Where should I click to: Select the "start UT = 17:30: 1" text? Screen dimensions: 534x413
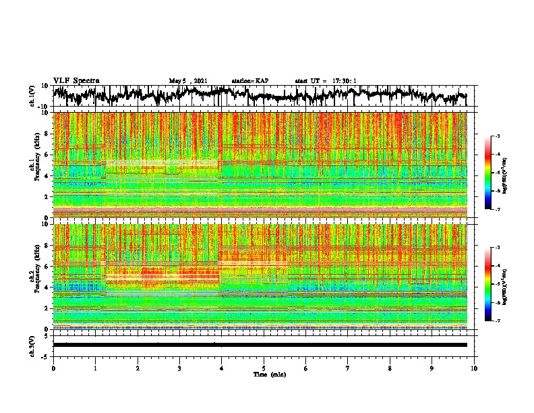click(x=326, y=81)
